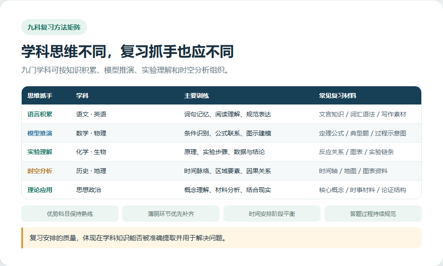This screenshot has width=443, height=266.
Task: Click the 答题过程持续规范 chip
Action: (373, 214)
